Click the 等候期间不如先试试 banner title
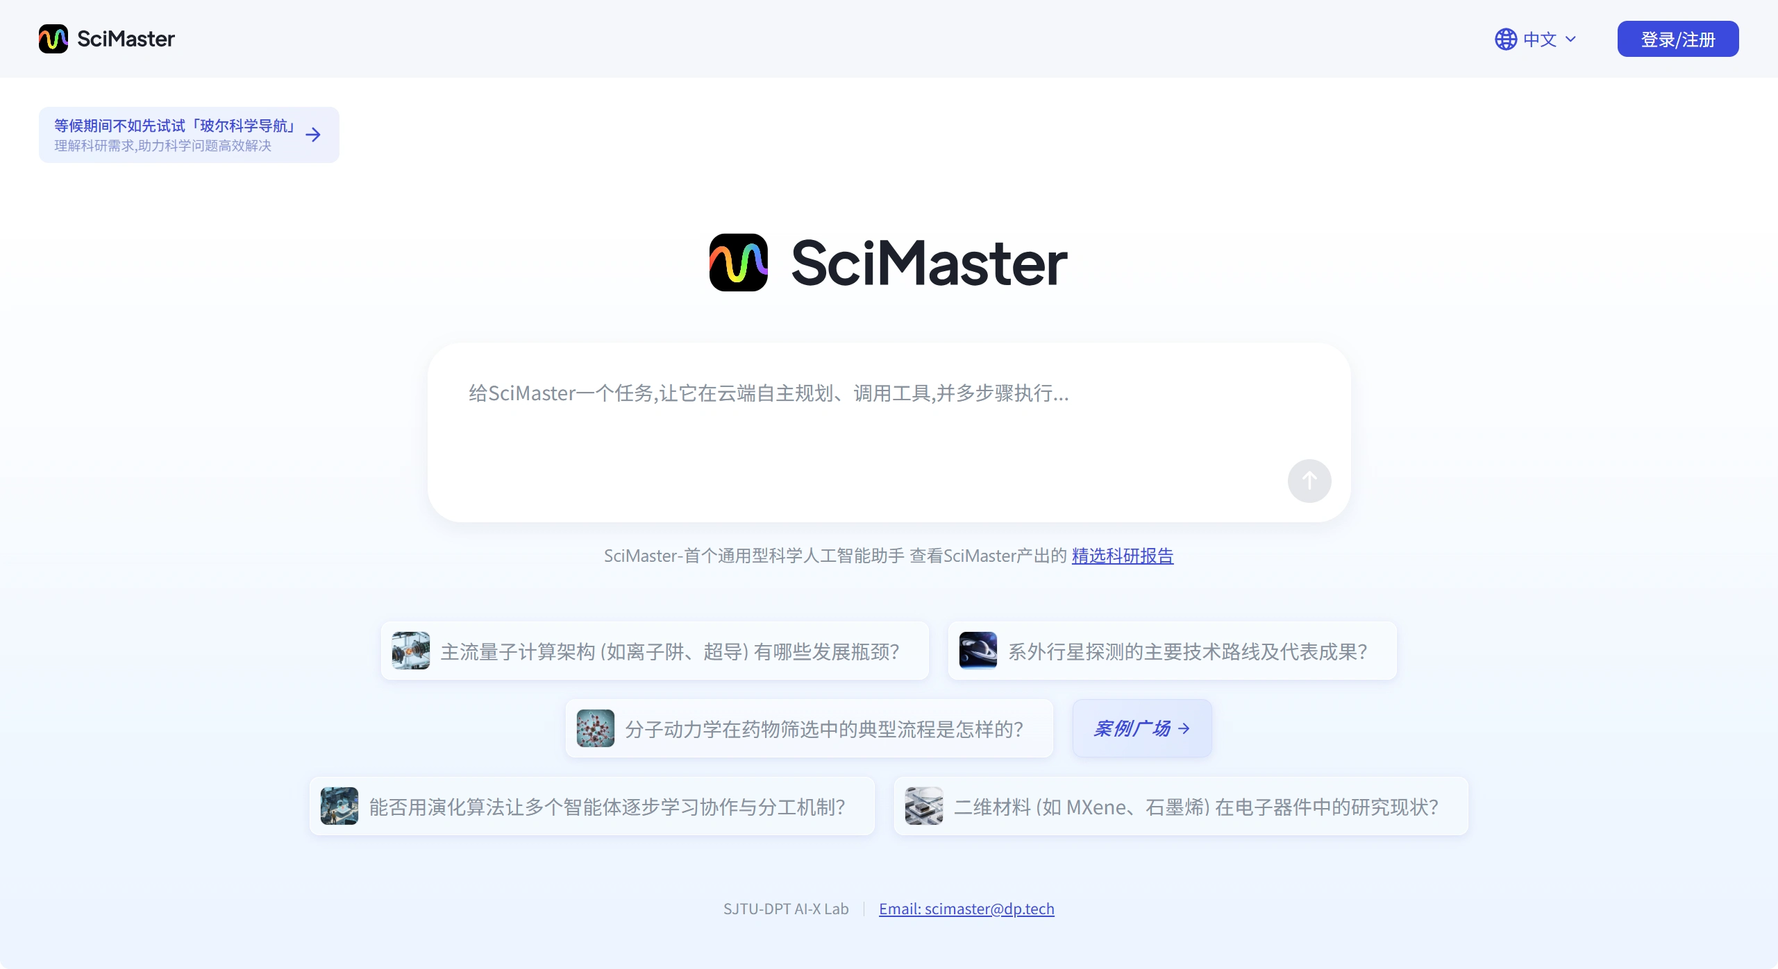The width and height of the screenshot is (1778, 969). click(175, 126)
